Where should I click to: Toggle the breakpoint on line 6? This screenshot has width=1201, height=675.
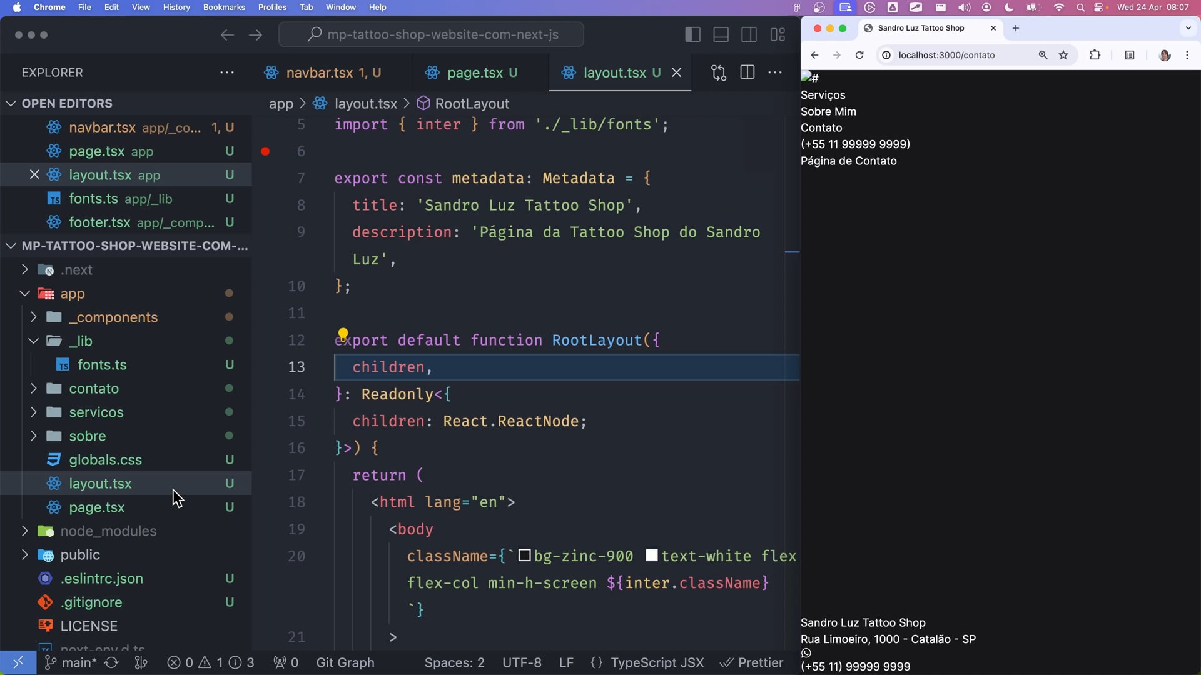265,151
